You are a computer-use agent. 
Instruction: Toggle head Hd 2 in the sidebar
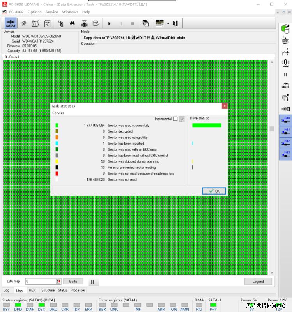coord(285,143)
